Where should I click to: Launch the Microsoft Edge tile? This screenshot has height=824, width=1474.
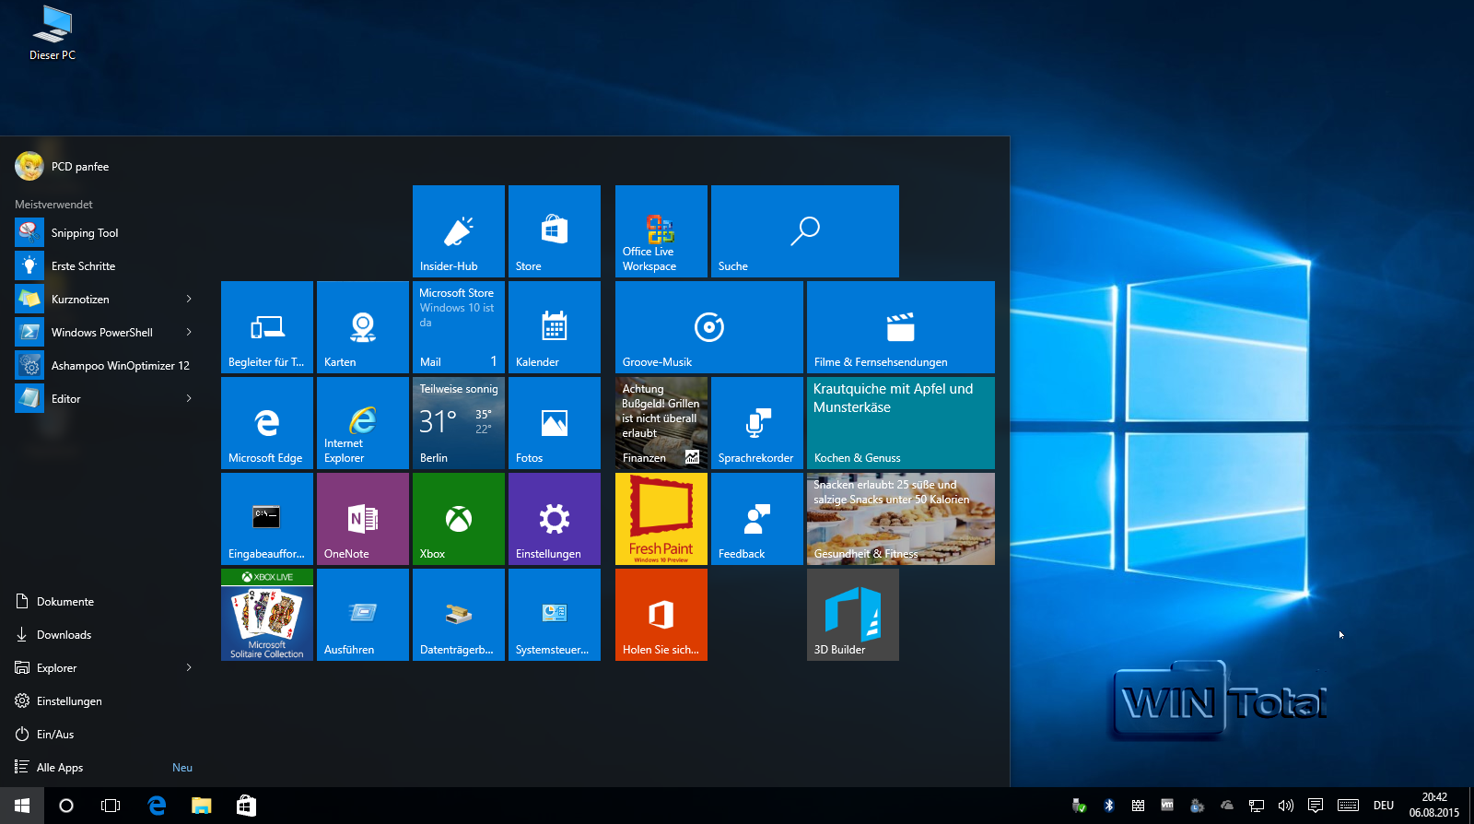point(266,422)
